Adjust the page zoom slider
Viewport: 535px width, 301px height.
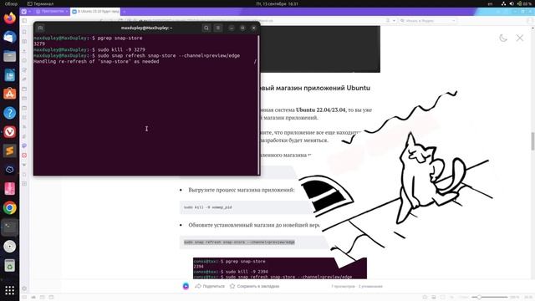(490, 298)
